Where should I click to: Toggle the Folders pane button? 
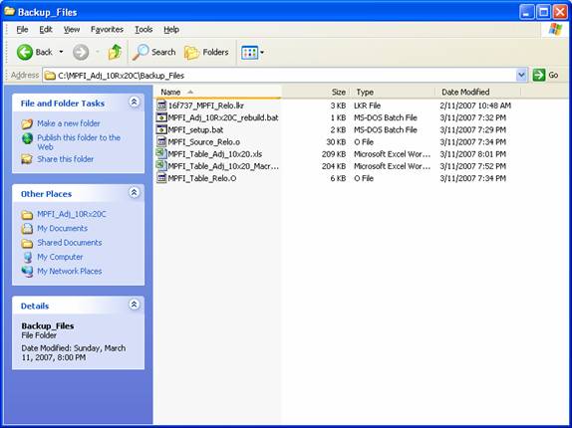[x=207, y=52]
